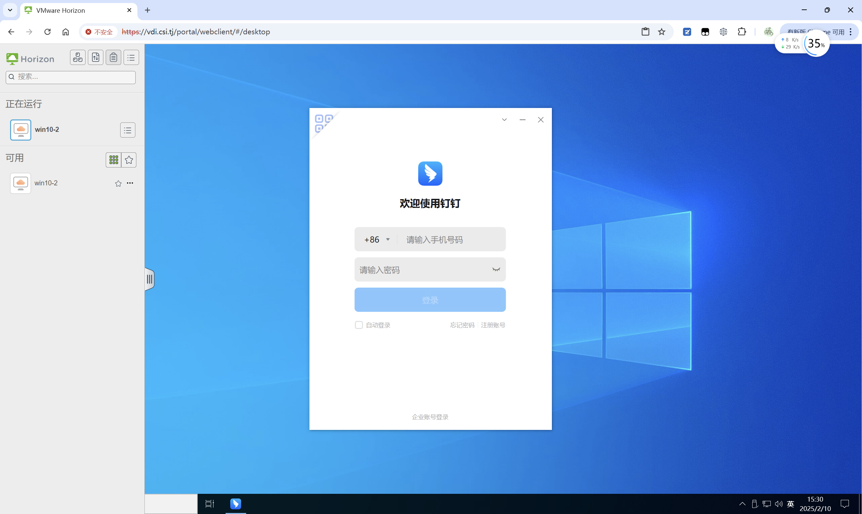Viewport: 862px width, 514px height.
Task: Click DingTalk icon in Windows taskbar
Action: pyautogui.click(x=236, y=504)
